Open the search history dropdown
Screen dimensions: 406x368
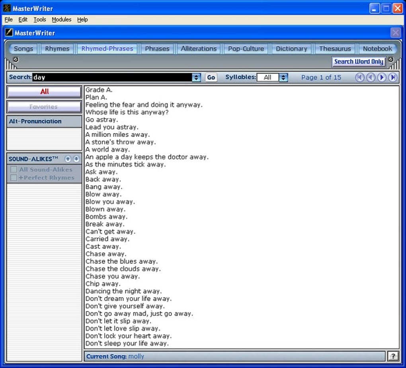tap(196, 77)
